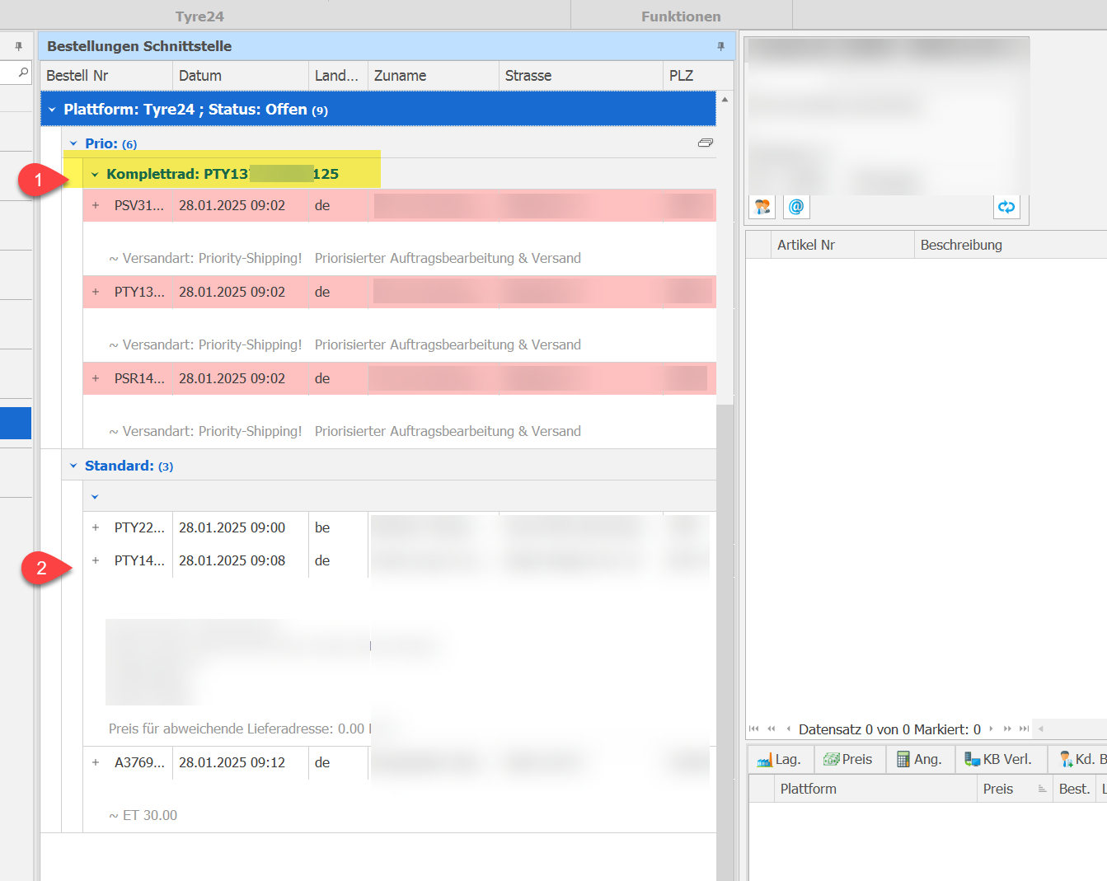Screen dimensions: 1107x881
Task: Go to first record in navigator
Action: [x=754, y=729]
